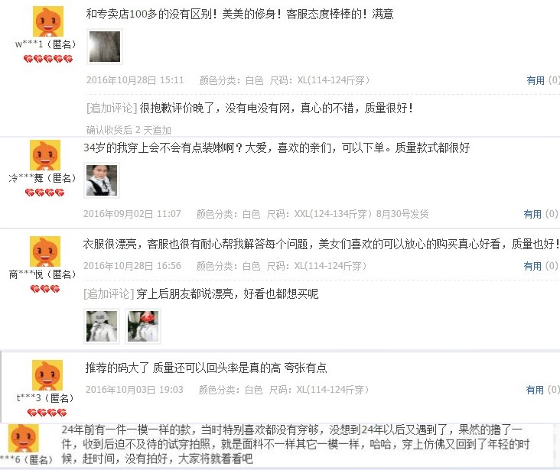Screen dimensions: 560x470
Task: Click the avatar of user 冷***舞
Action: point(44,155)
